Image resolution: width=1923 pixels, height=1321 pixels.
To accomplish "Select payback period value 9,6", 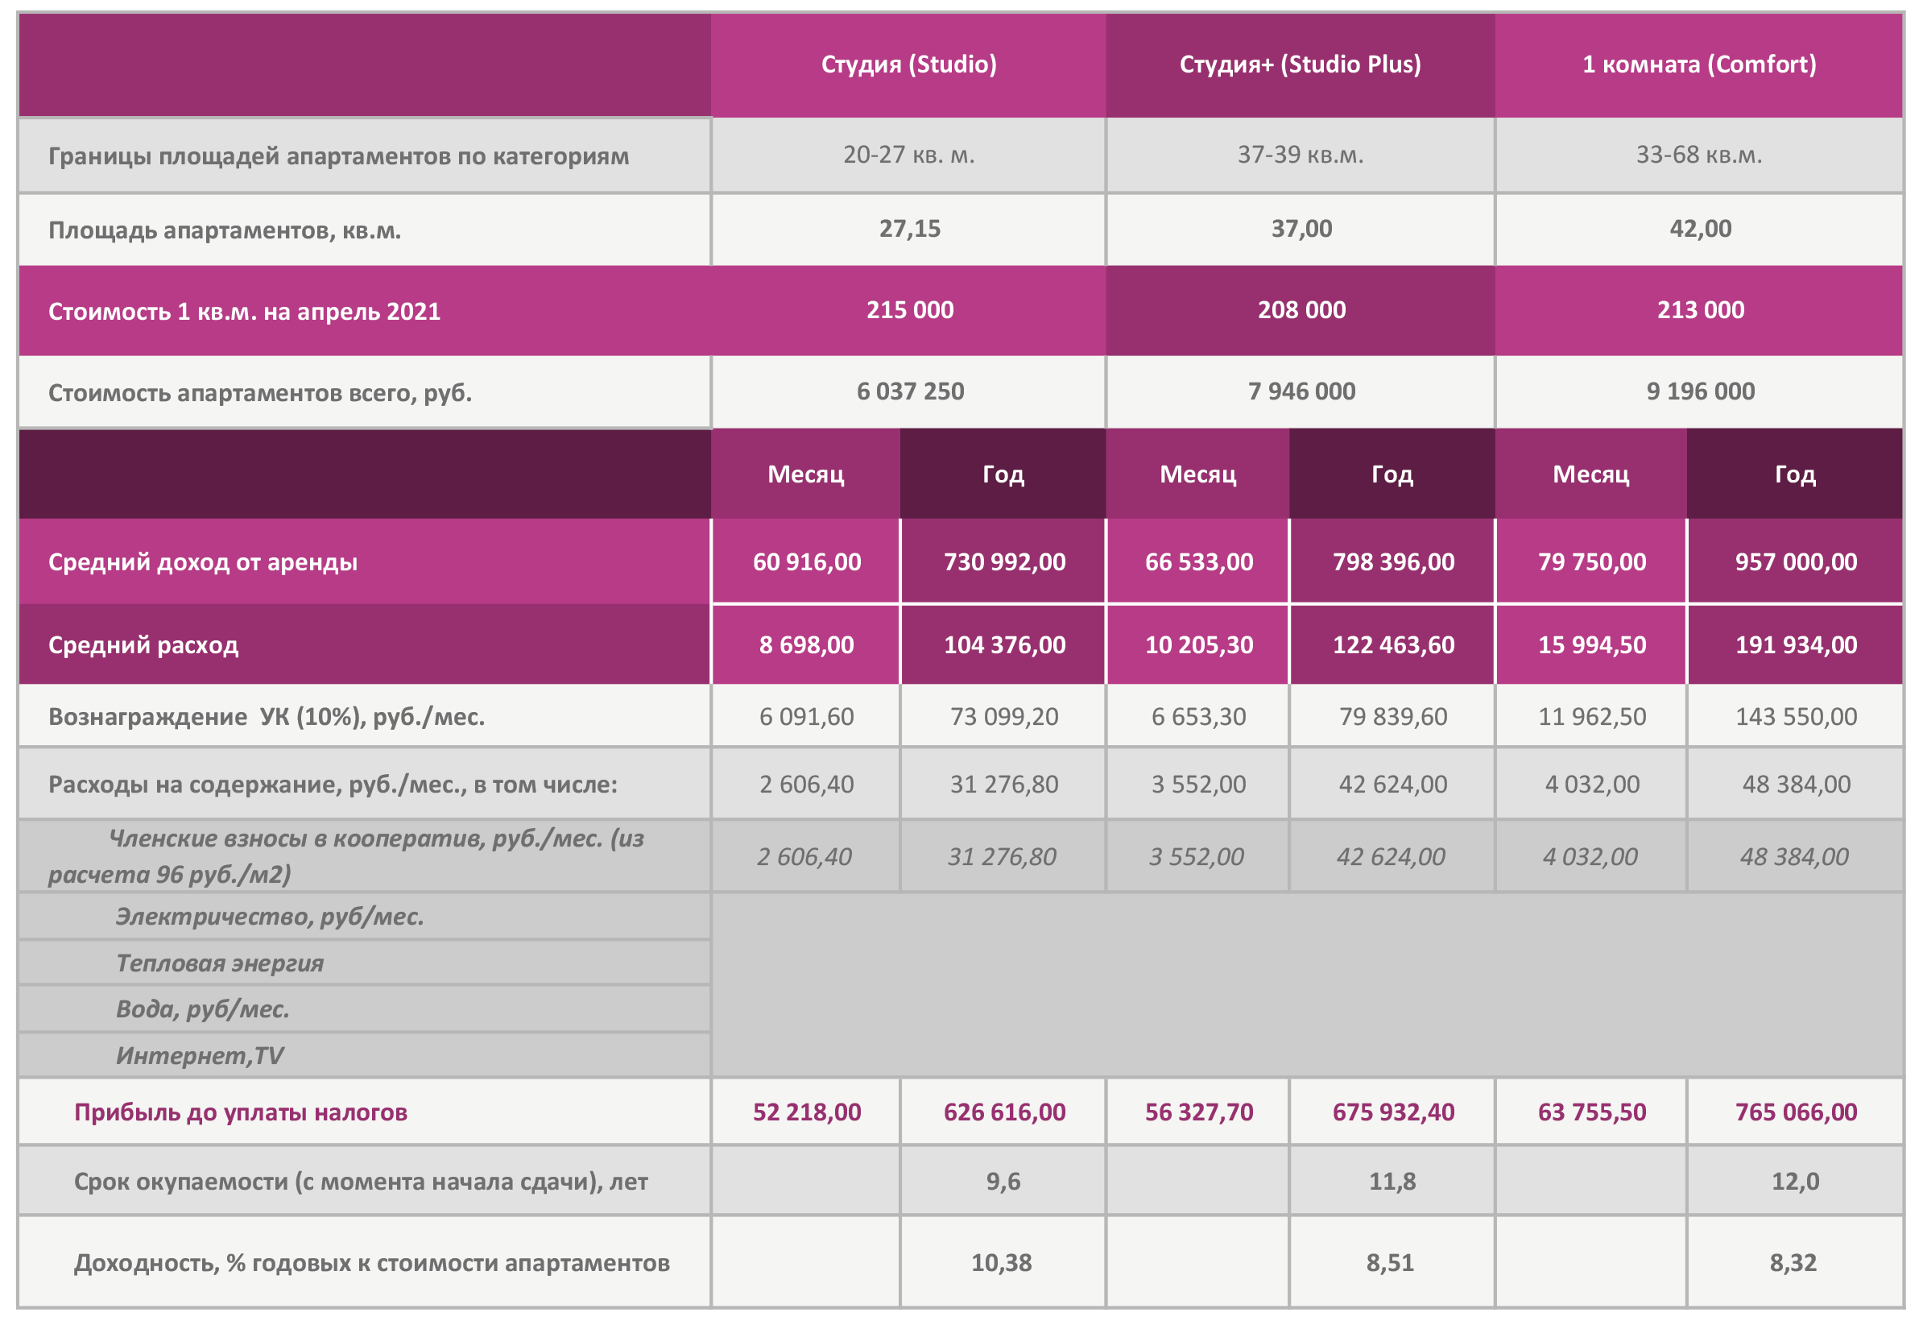I will point(1003,1181).
